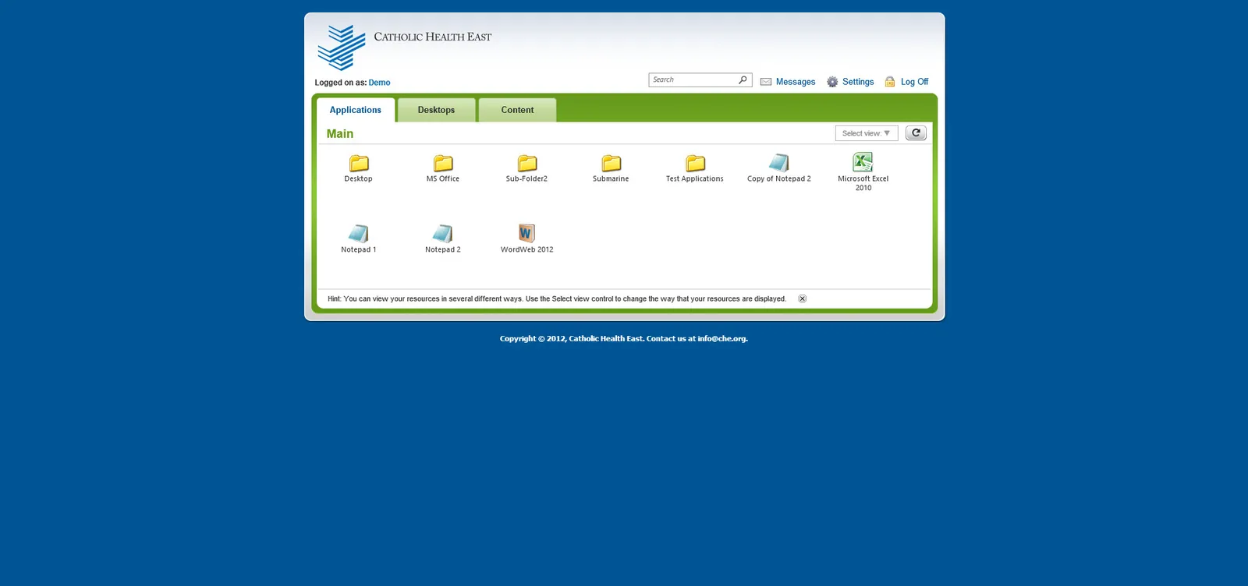The image size is (1248, 586).
Task: Switch to the Content tab
Action: click(517, 110)
